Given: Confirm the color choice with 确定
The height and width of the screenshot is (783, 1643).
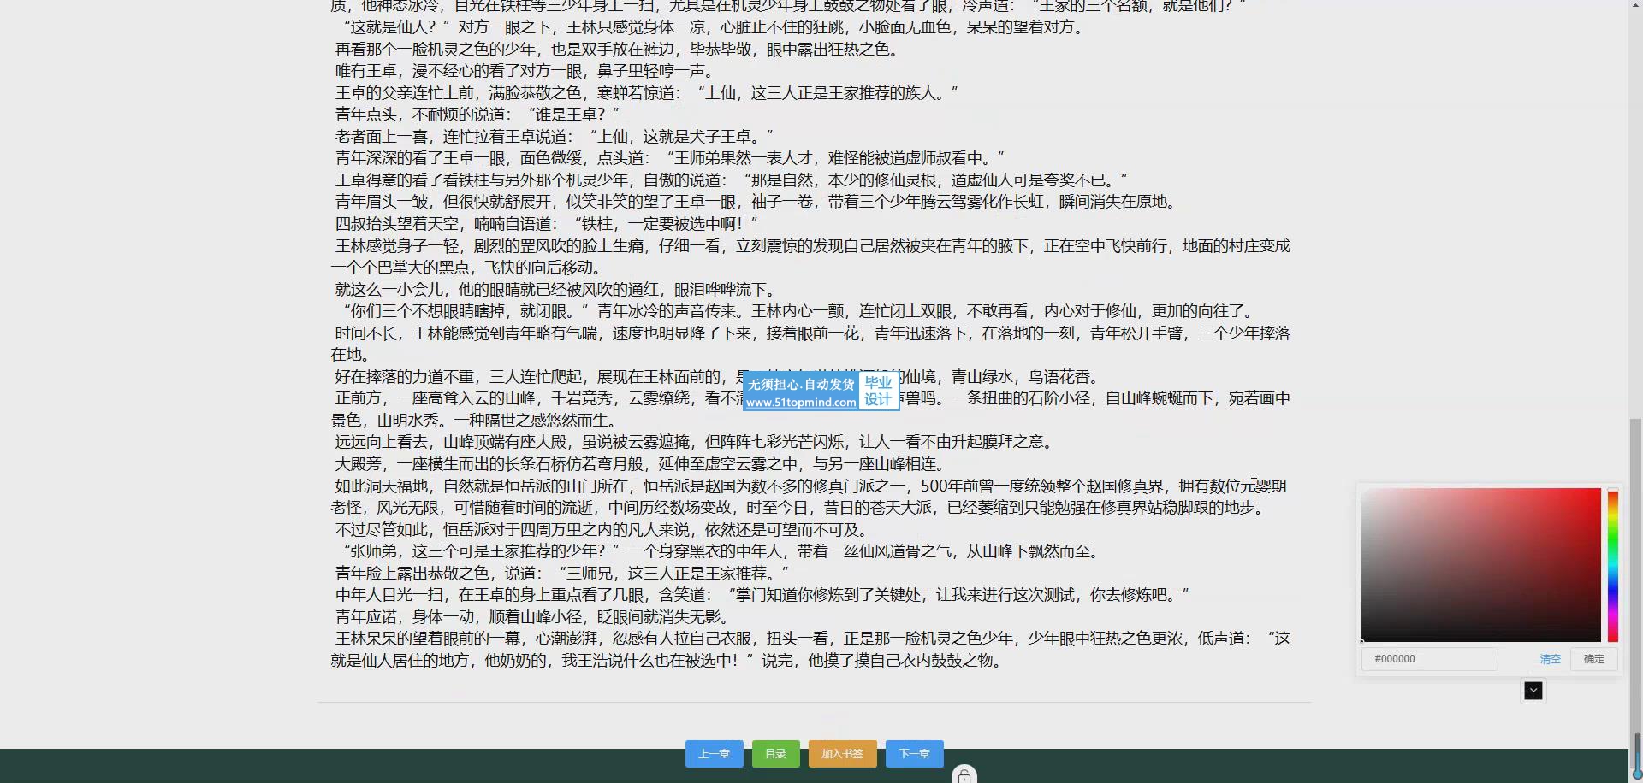Looking at the screenshot, I should click(x=1593, y=659).
